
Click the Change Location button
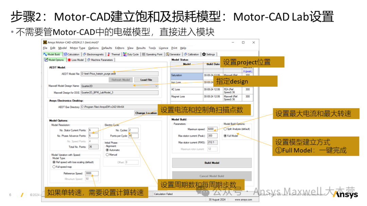[146, 113]
